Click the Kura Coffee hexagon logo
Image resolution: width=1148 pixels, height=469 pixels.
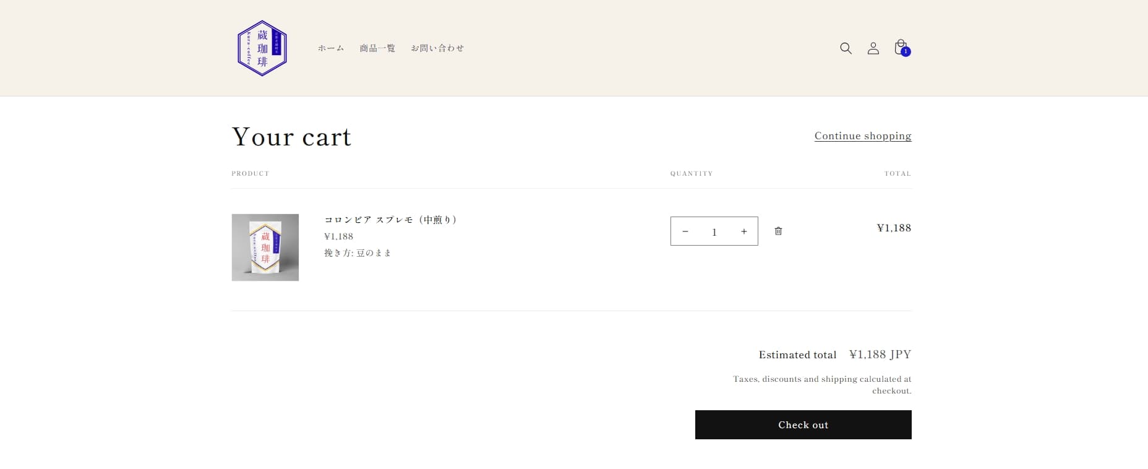pos(262,48)
